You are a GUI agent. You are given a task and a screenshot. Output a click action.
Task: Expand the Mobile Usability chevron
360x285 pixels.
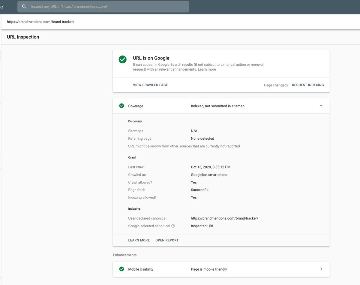point(321,269)
